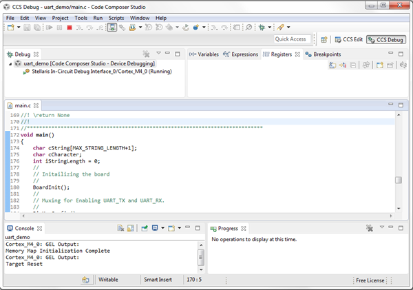Image resolution: width=413 pixels, height=290 pixels.
Task: Click the Console scroll lock icon
Action: (x=130, y=228)
